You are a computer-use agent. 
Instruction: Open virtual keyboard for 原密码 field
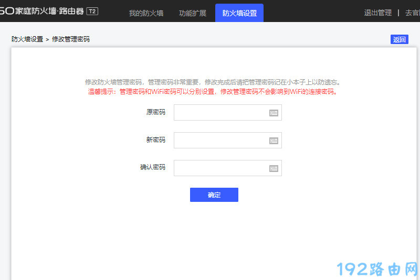coord(274,113)
